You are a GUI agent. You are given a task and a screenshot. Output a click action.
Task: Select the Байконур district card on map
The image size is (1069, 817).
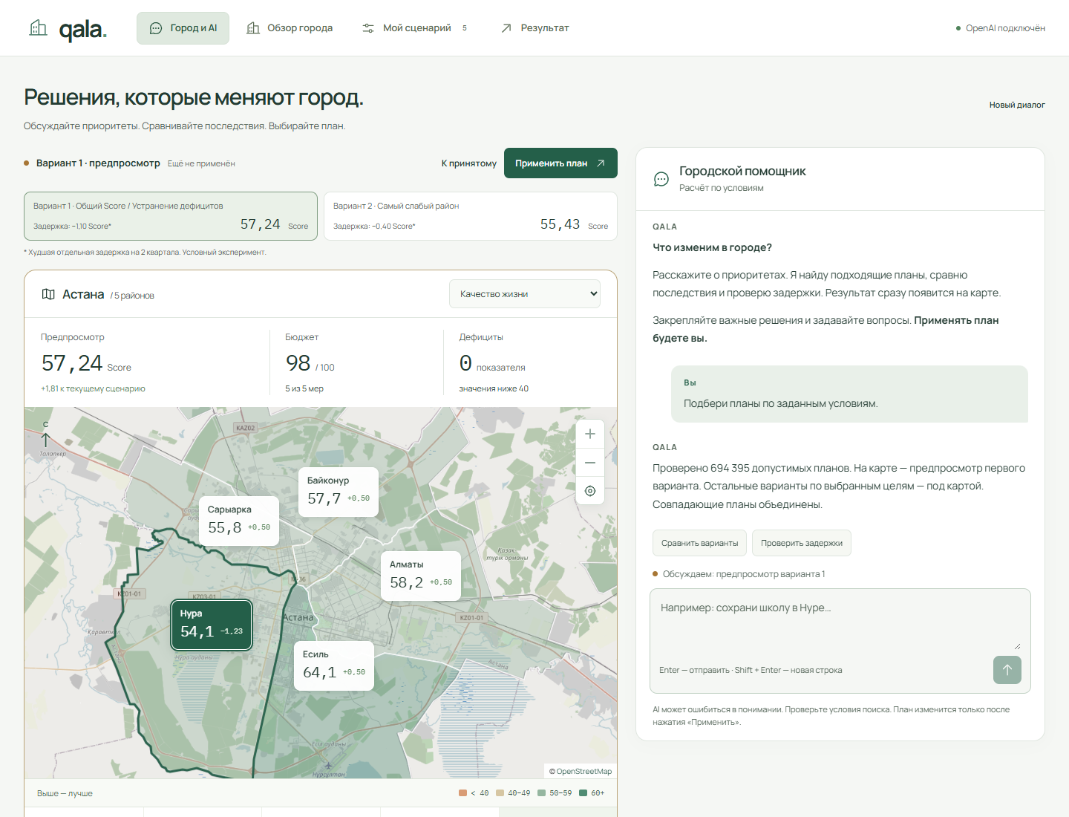coord(339,492)
